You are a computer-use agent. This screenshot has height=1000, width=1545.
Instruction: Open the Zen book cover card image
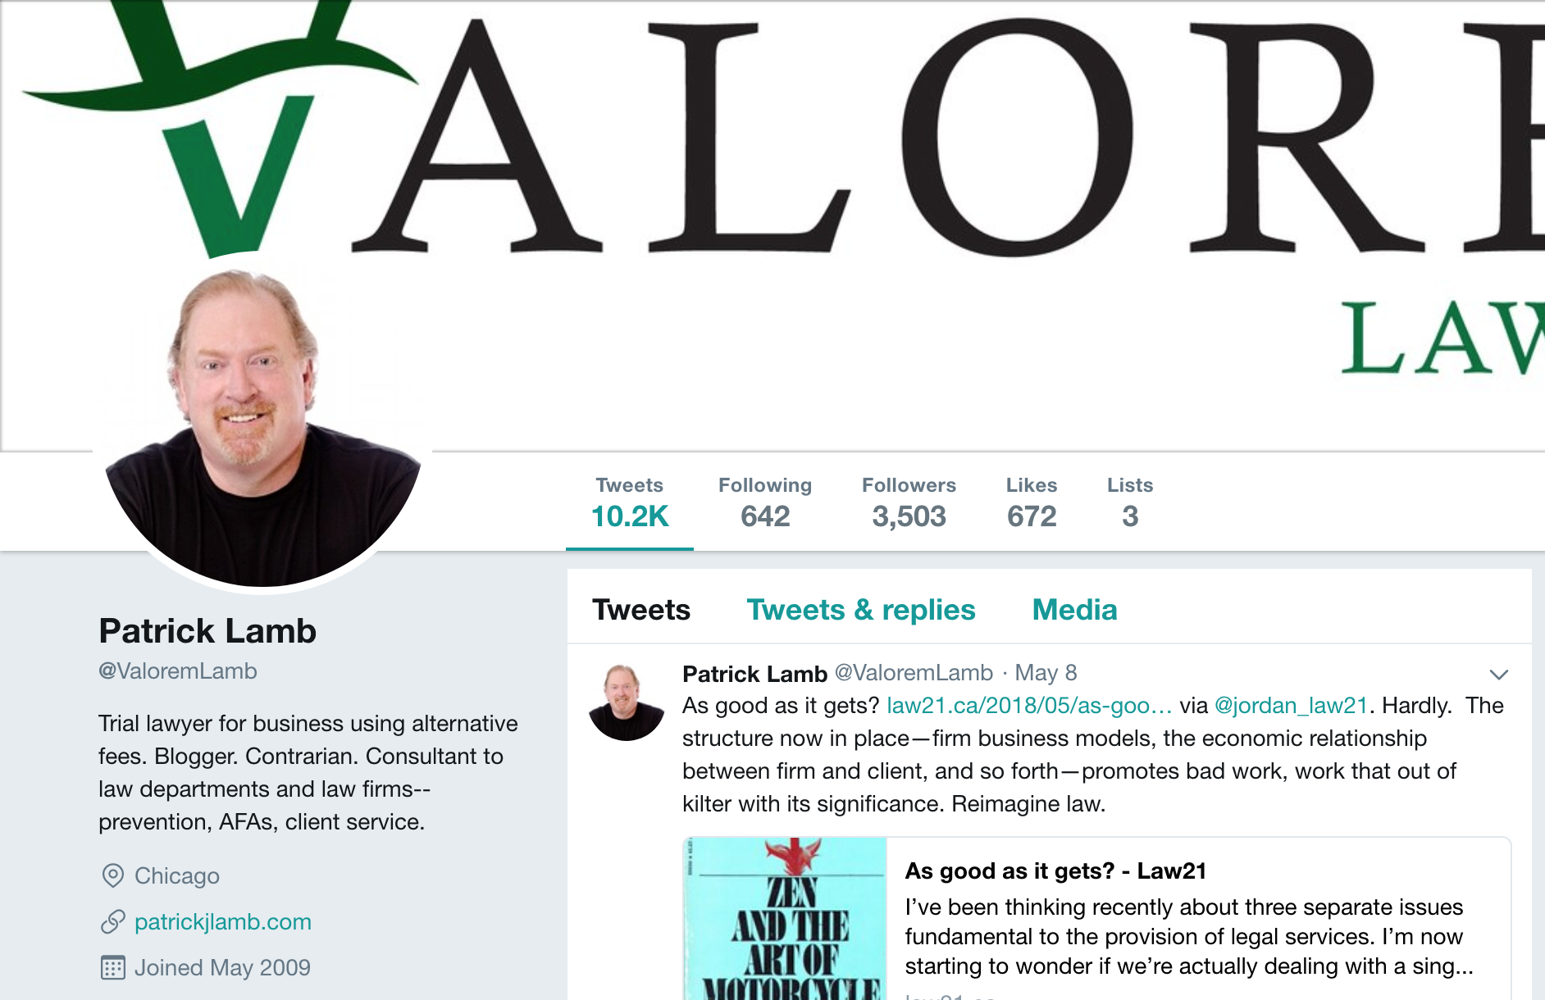point(785,918)
